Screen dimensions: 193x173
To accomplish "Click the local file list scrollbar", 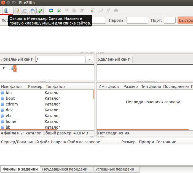I will click(94, 94).
